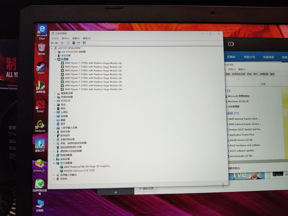Open the 帮助(H) menu in Device Manager
Viewport: 288px width, 216px height.
point(87,38)
